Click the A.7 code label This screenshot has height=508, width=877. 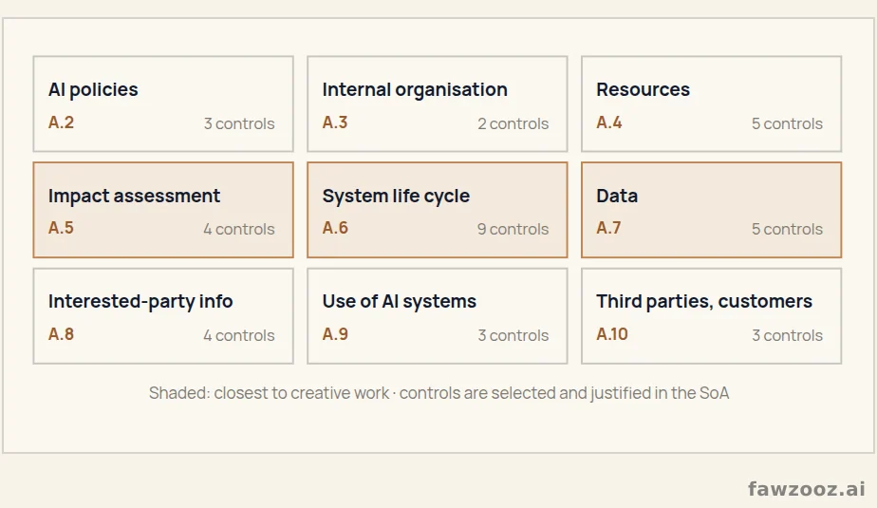pyautogui.click(x=608, y=228)
